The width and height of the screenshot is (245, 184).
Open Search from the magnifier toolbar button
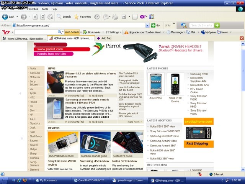(x=64, y=16)
